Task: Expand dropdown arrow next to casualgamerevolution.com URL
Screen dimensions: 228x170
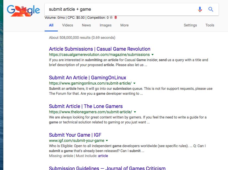Action: pos(153,55)
